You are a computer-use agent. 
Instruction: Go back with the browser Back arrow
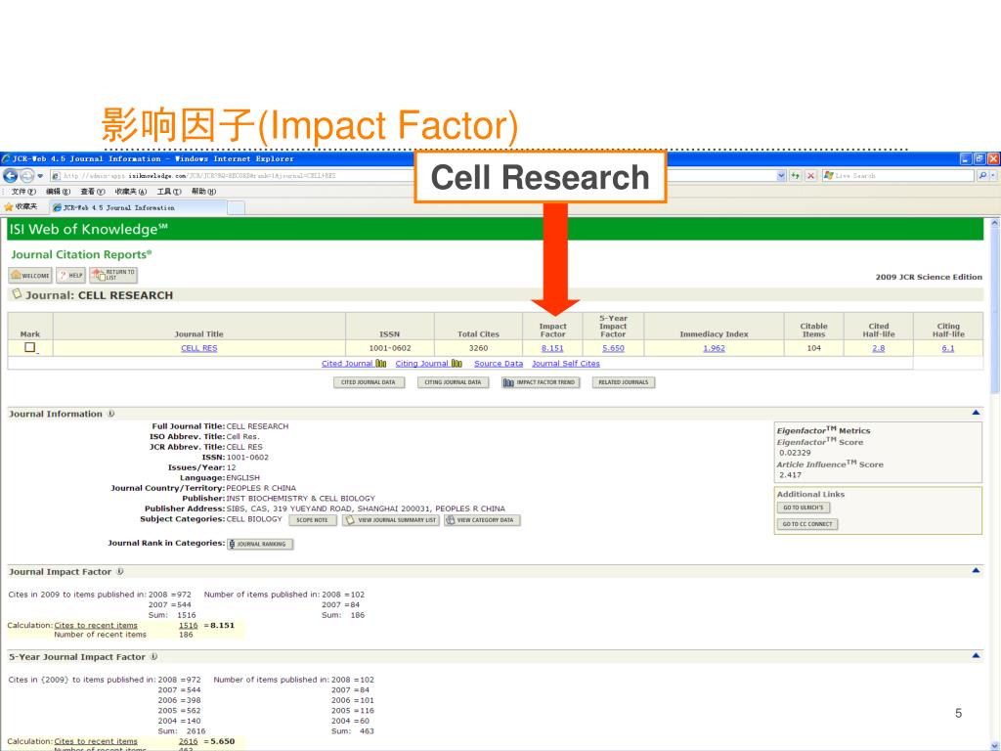click(x=11, y=176)
